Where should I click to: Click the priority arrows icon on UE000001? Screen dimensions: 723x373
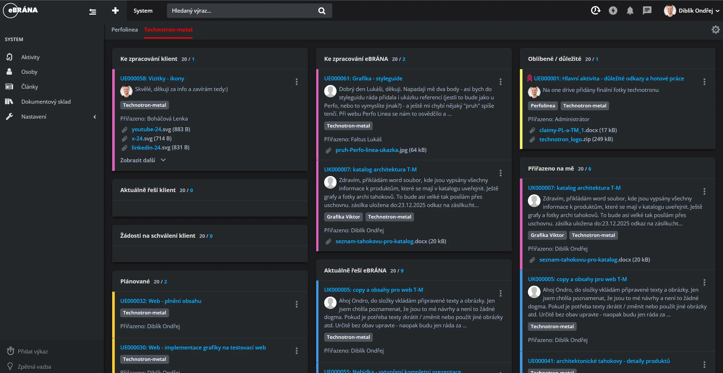click(530, 78)
